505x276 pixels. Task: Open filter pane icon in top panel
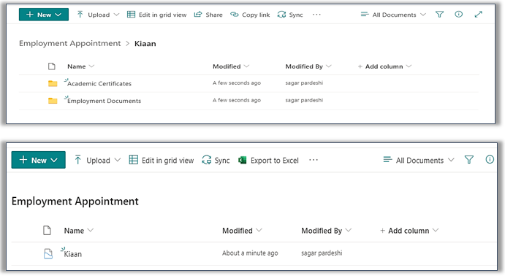pos(440,15)
